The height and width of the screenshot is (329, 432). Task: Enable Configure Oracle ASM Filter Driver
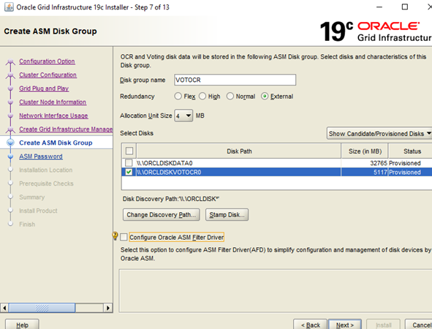(124, 237)
